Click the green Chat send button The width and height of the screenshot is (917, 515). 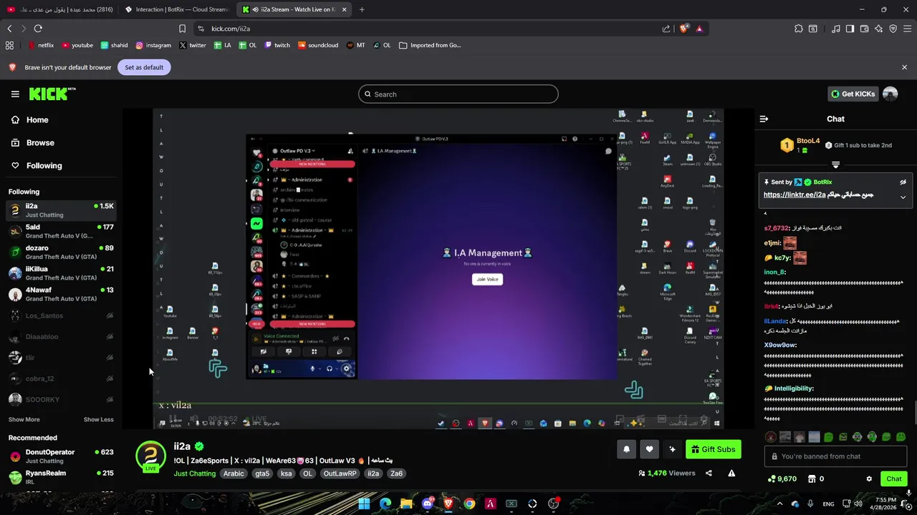894,479
